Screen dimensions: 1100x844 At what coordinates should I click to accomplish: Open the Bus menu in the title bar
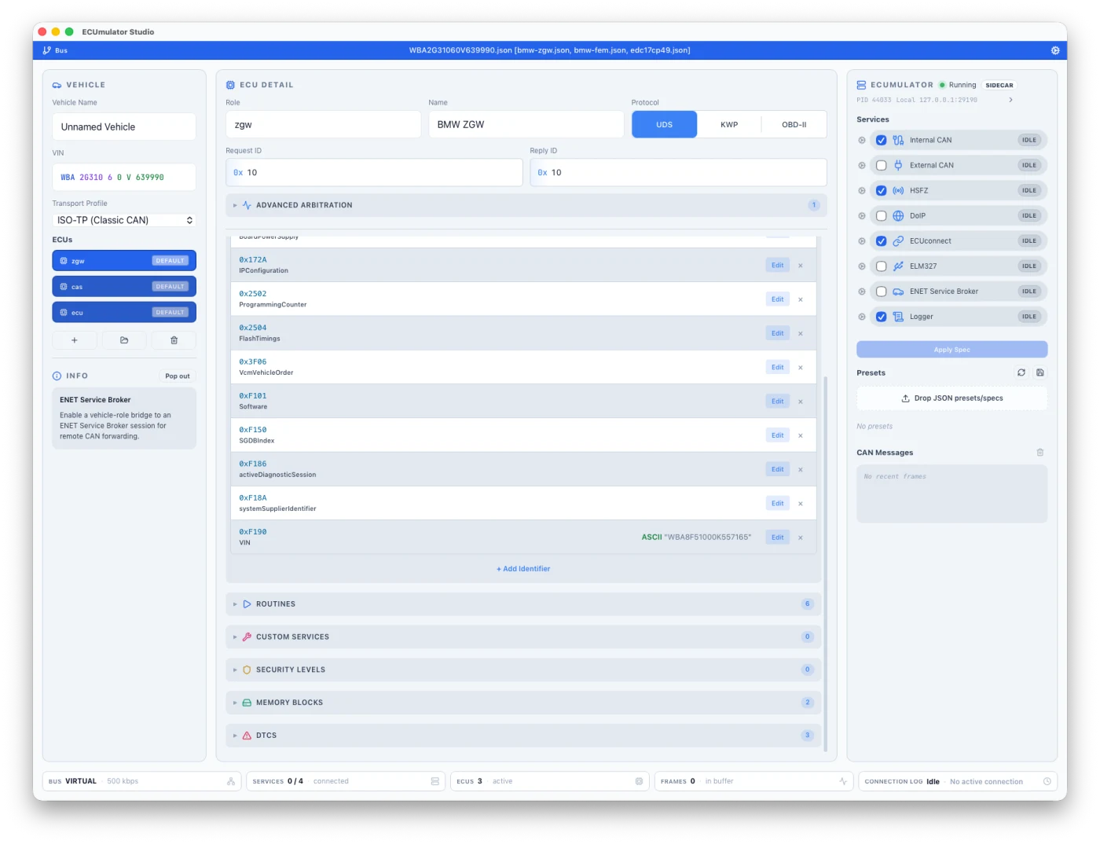55,50
